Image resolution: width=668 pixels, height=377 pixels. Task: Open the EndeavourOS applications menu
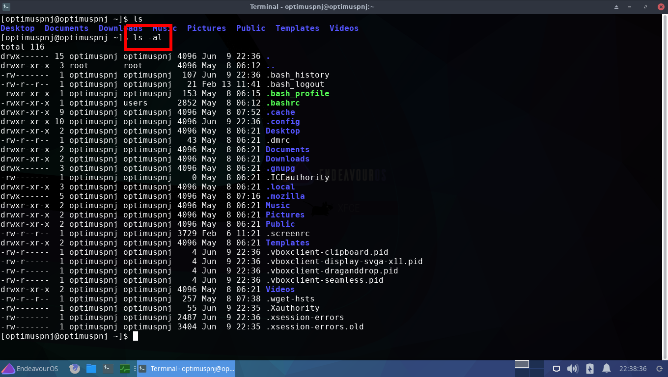(x=30, y=369)
